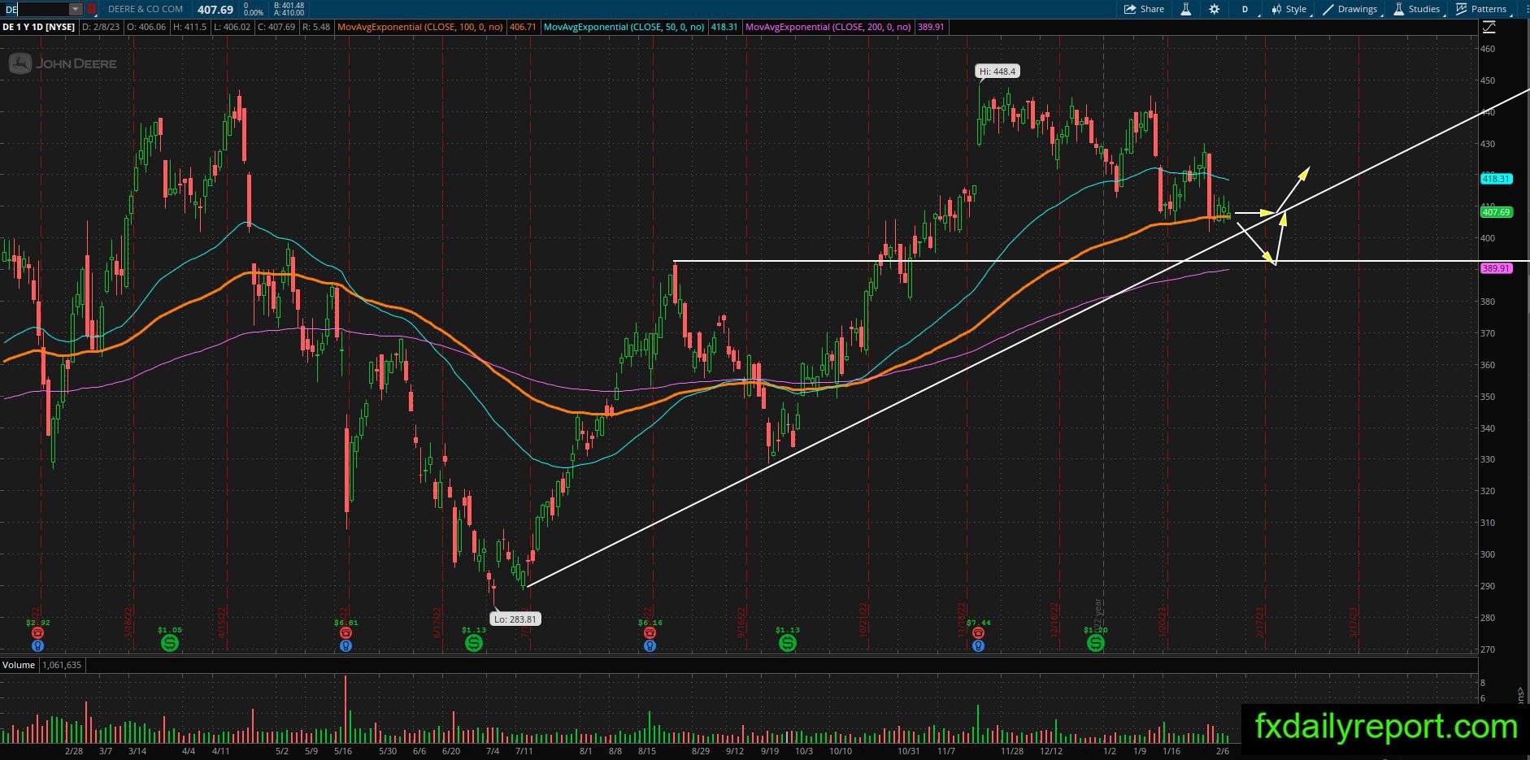1530x760 pixels.
Task: Click the Hi: 448.4 price bubble
Action: [998, 72]
